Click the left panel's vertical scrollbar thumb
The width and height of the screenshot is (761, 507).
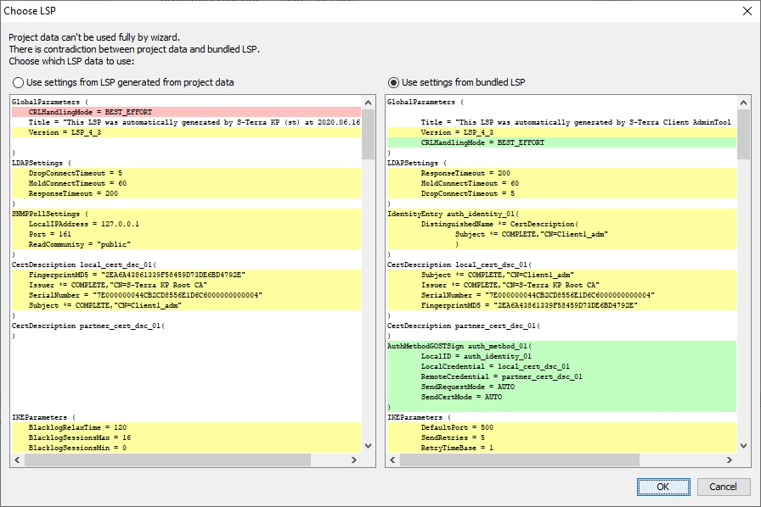pyautogui.click(x=369, y=134)
